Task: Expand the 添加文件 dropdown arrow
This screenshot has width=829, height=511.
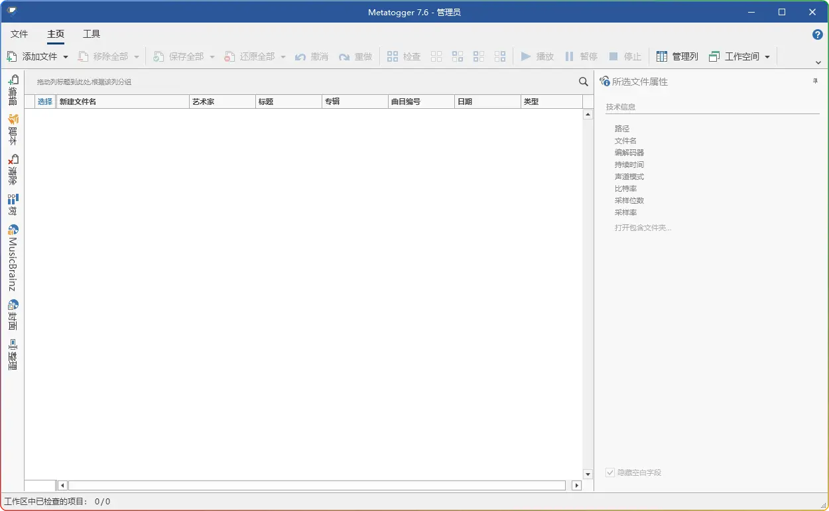Action: click(66, 57)
